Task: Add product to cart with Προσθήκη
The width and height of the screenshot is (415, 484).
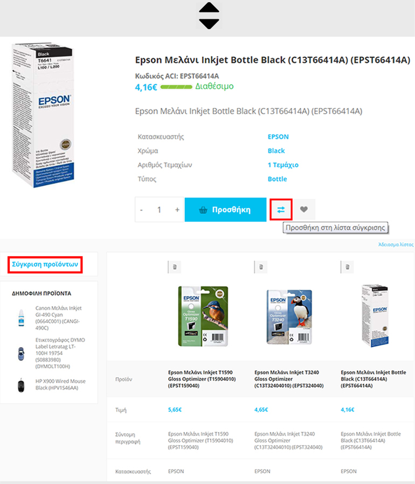Action: click(225, 209)
